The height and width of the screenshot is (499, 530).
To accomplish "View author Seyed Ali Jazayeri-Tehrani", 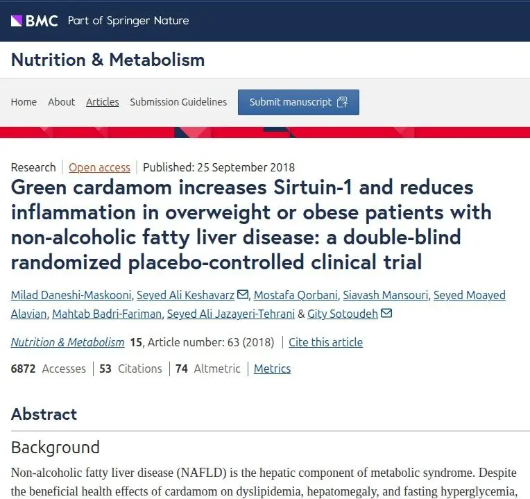I will pos(231,314).
